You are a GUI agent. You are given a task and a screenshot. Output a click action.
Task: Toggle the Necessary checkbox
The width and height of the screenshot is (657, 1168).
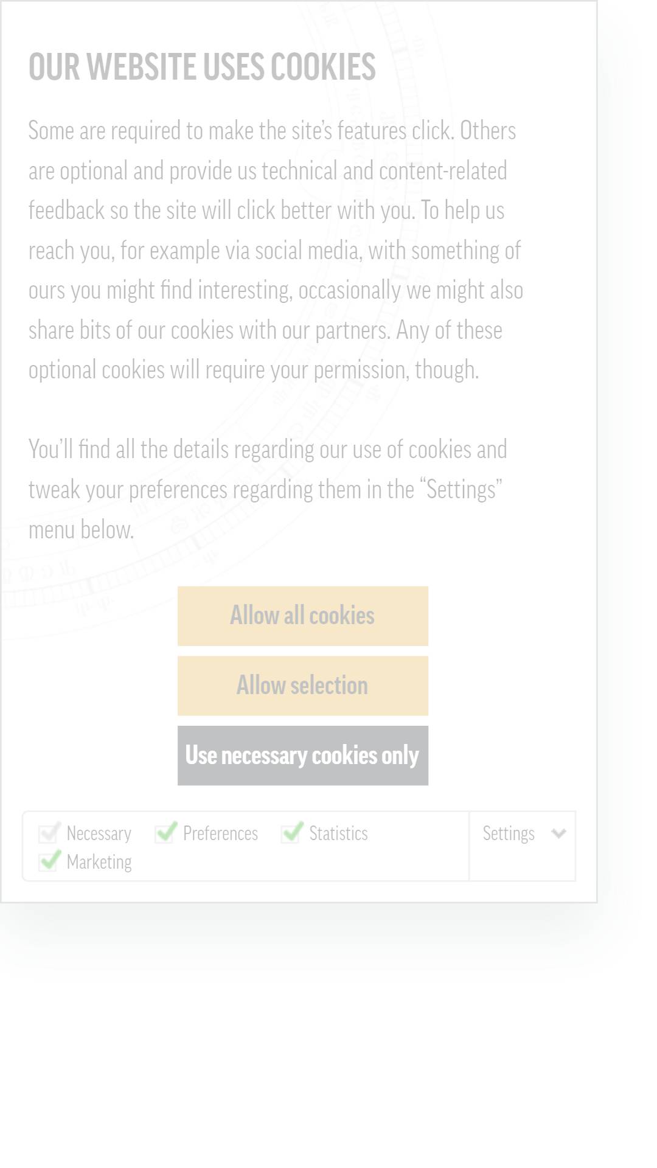tap(49, 832)
